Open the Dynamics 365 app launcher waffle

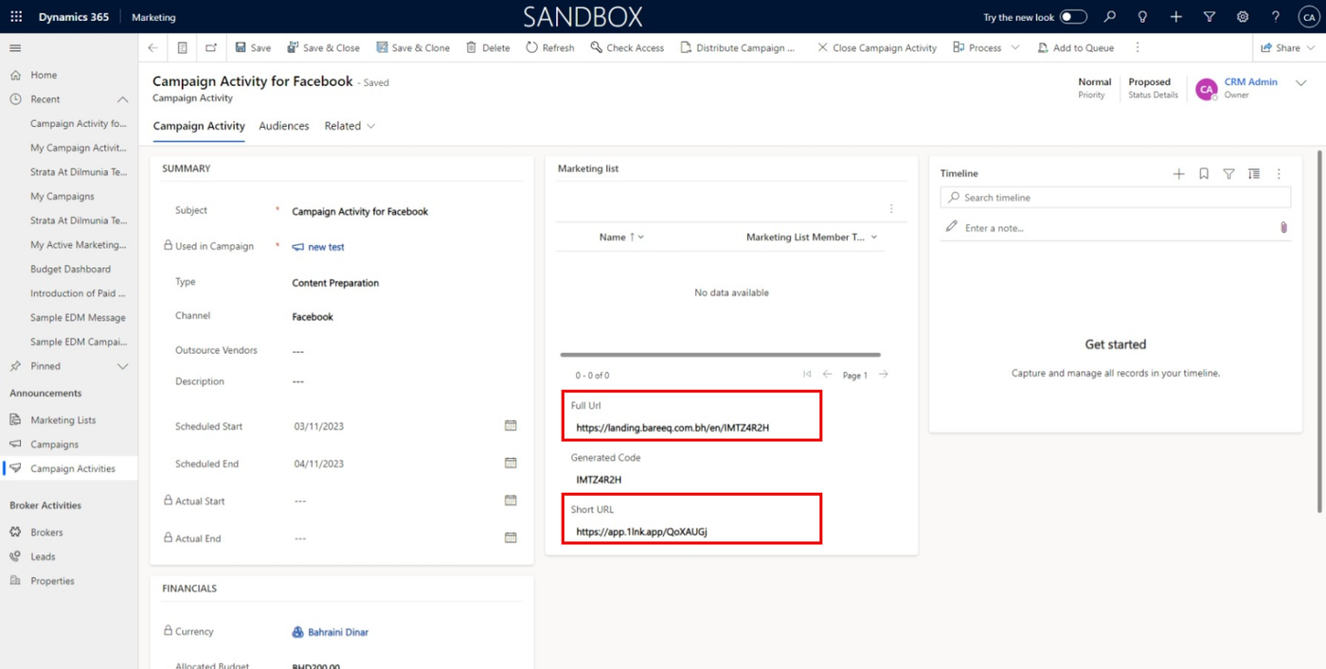(x=16, y=17)
